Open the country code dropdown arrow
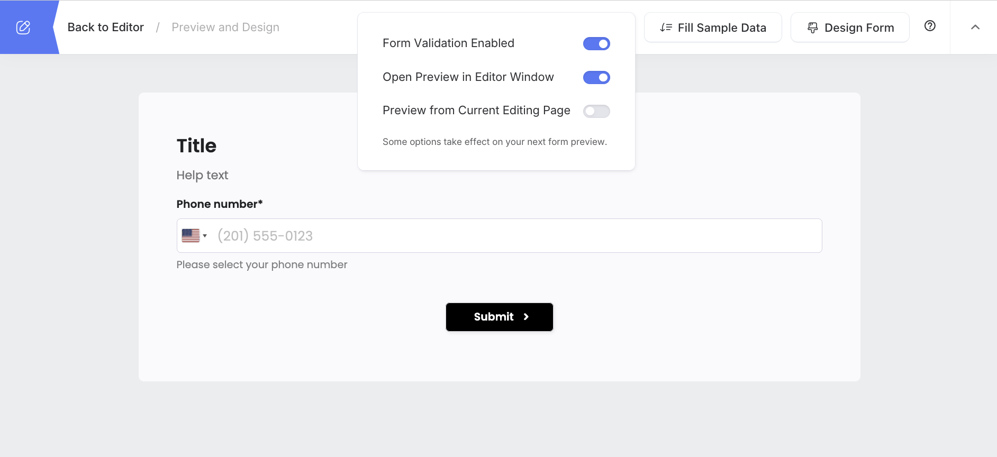Viewport: 997px width, 457px height. click(205, 236)
